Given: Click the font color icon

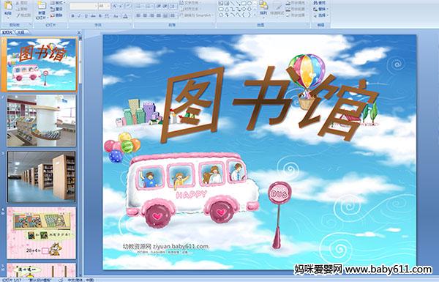Looking at the screenshot, I should tap(125, 16).
